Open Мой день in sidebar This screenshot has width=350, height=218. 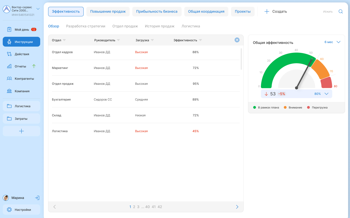[x=21, y=29]
